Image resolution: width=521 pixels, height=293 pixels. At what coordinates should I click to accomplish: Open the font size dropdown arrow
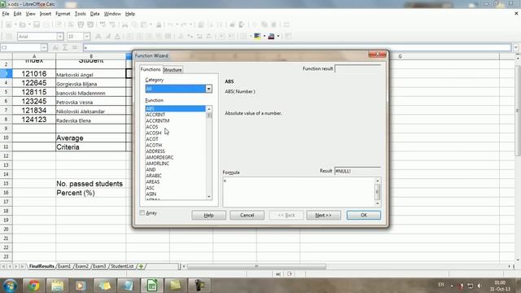(x=87, y=36)
